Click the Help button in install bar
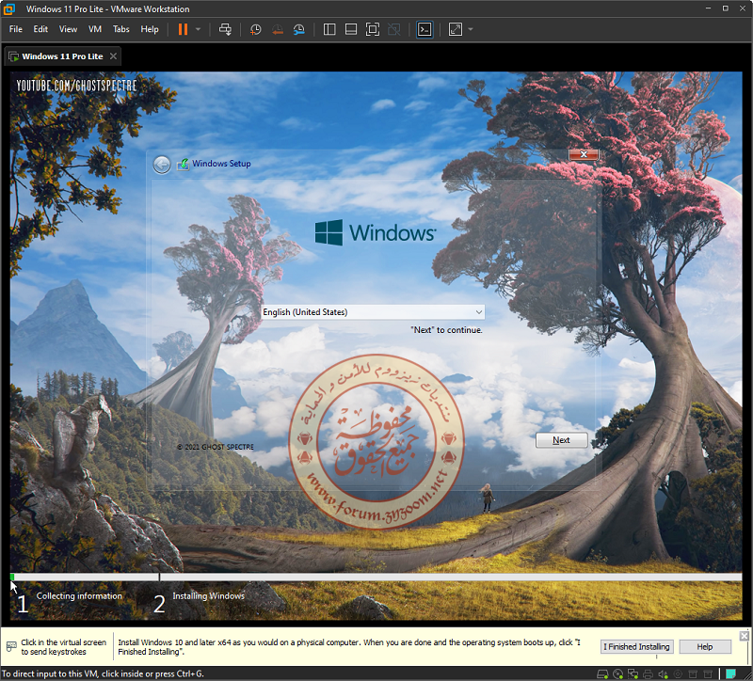The image size is (753, 681). 704,646
